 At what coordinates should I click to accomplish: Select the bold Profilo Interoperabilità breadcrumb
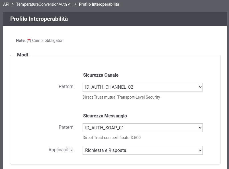tap(99, 4)
